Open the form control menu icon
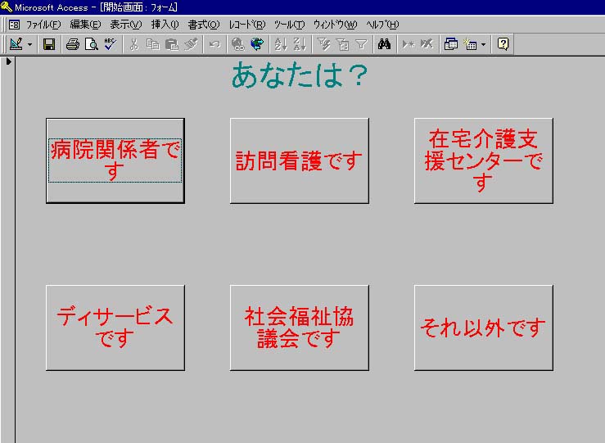Image resolution: width=605 pixels, height=443 pixels. [14, 25]
